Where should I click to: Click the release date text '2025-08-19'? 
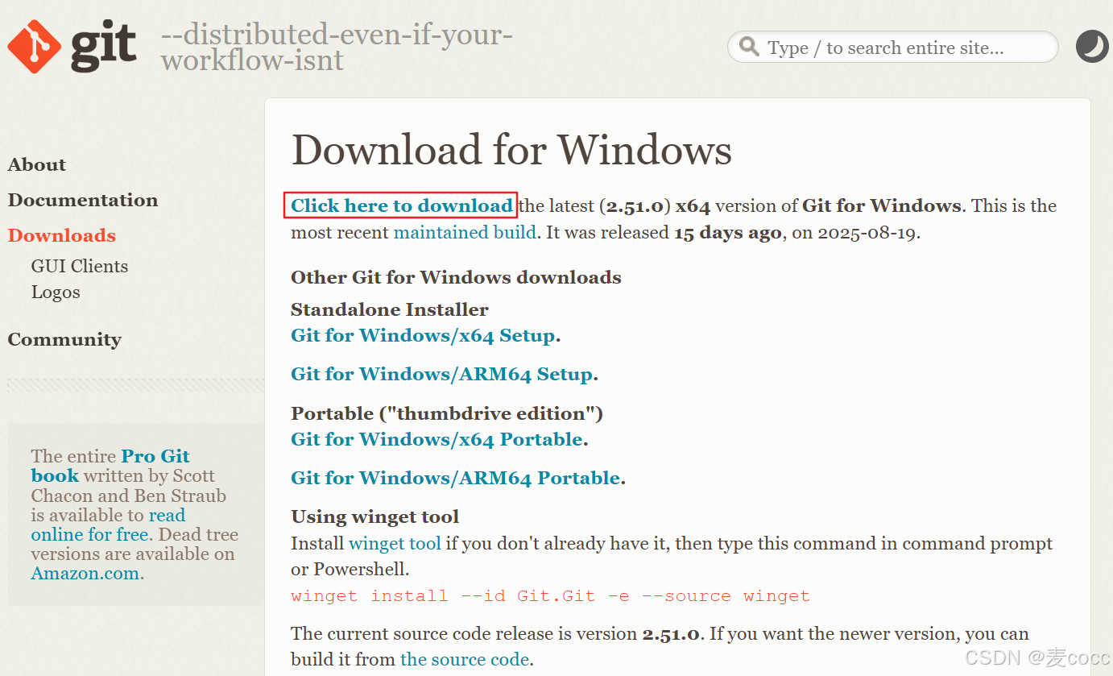pos(868,233)
